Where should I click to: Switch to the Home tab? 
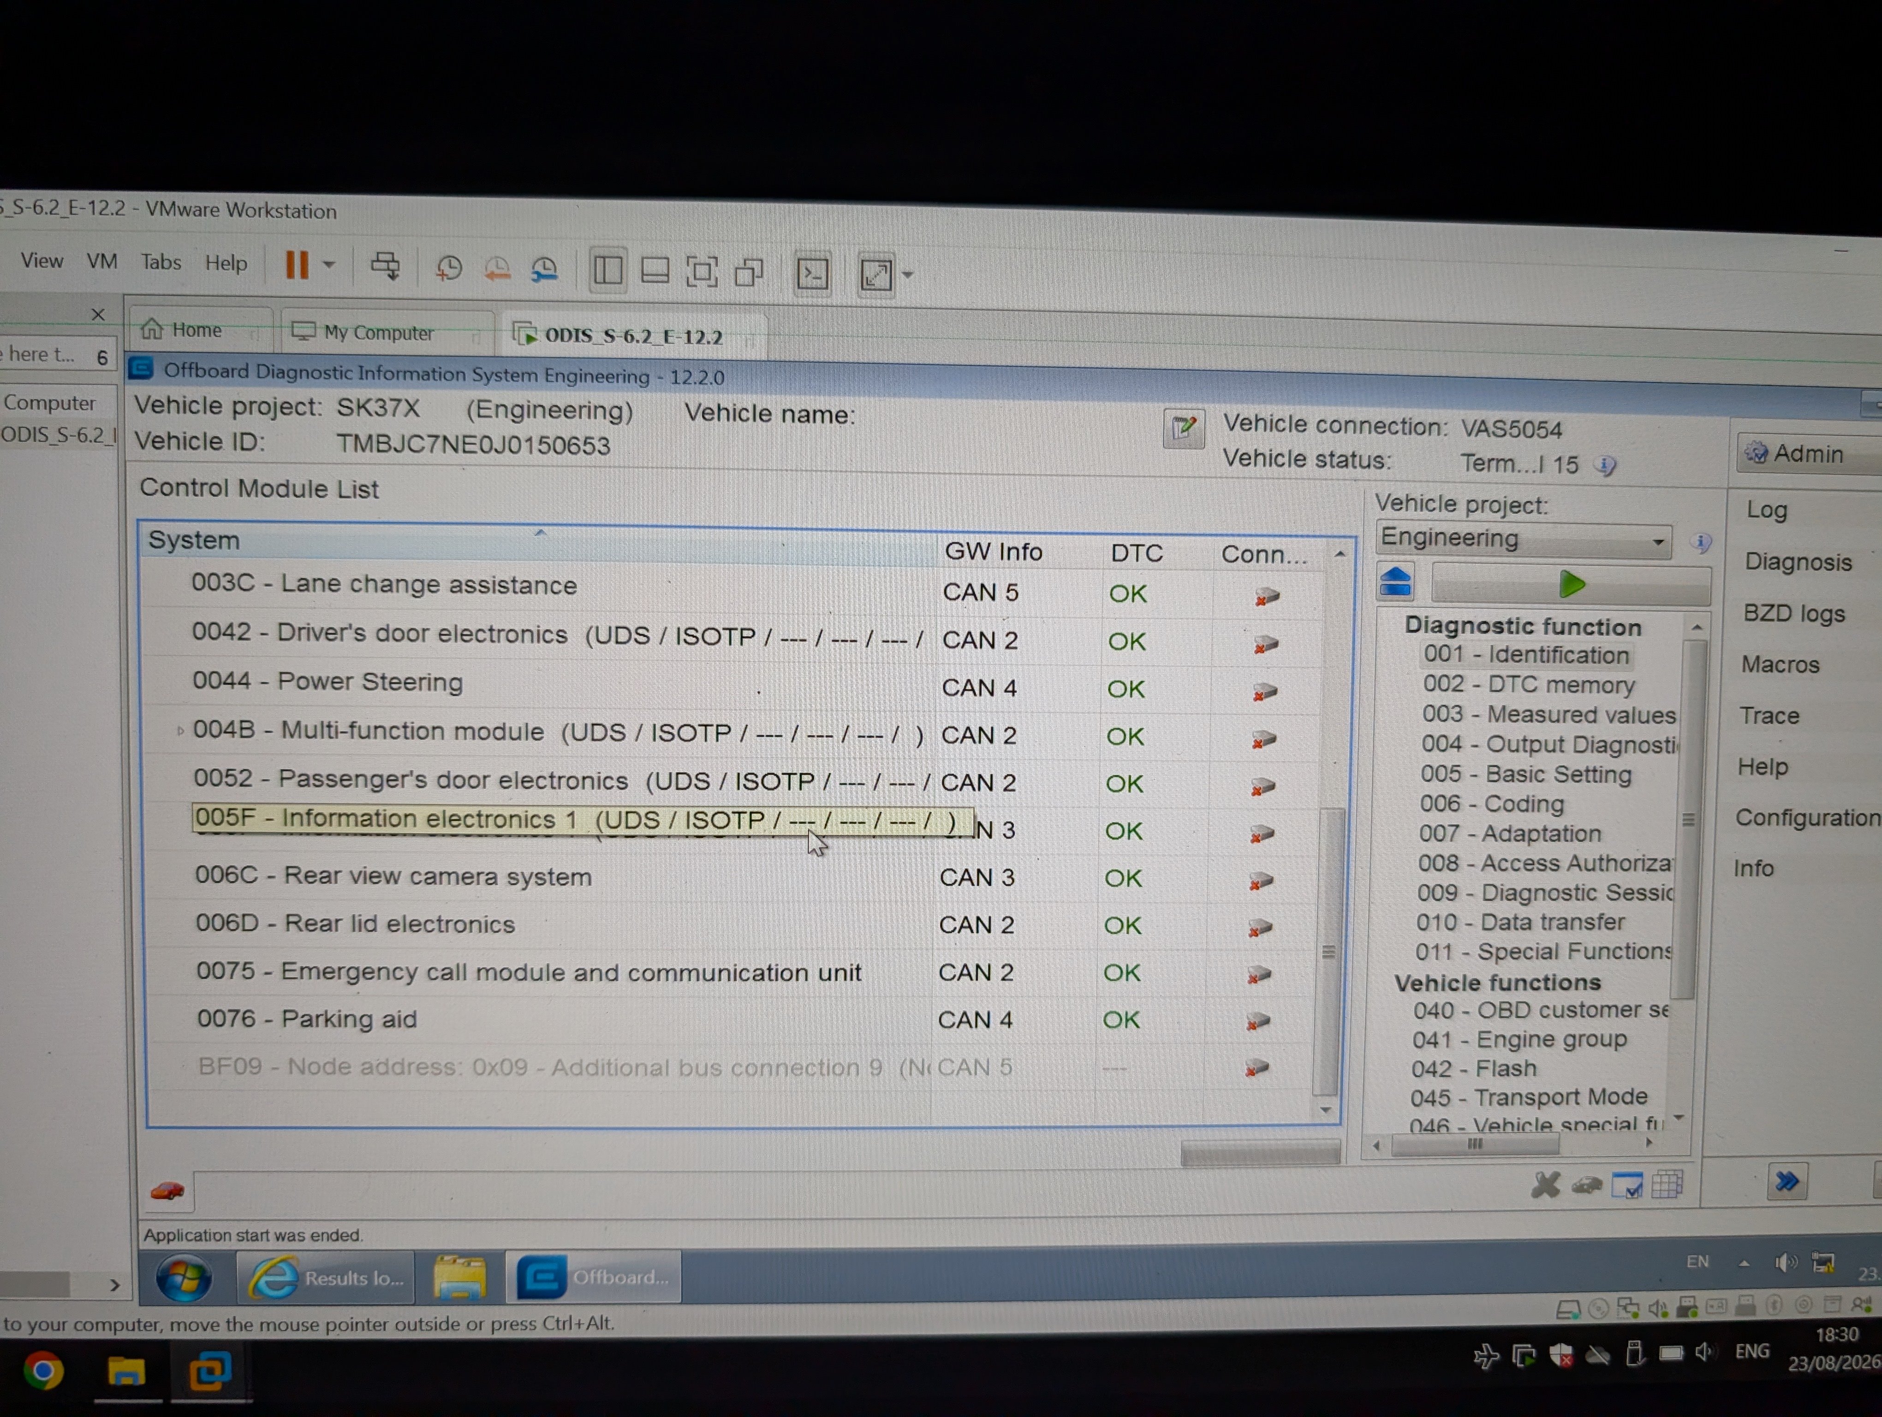pos(199,330)
